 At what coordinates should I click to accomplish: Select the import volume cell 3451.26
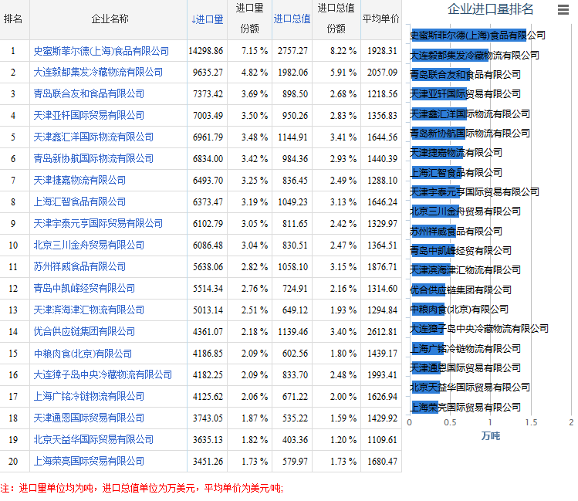pos(208,461)
